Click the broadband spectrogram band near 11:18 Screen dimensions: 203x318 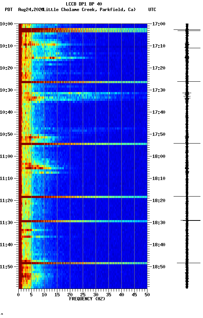[x=83, y=197]
